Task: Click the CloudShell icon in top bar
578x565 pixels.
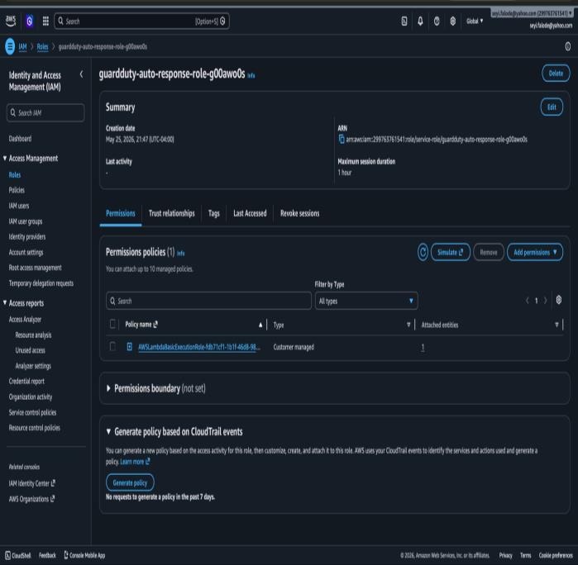Action: click(404, 21)
